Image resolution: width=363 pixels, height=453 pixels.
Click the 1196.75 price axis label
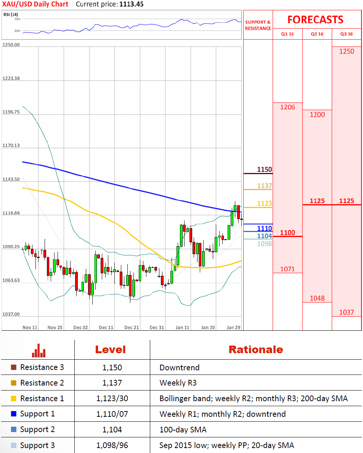pos(11,112)
